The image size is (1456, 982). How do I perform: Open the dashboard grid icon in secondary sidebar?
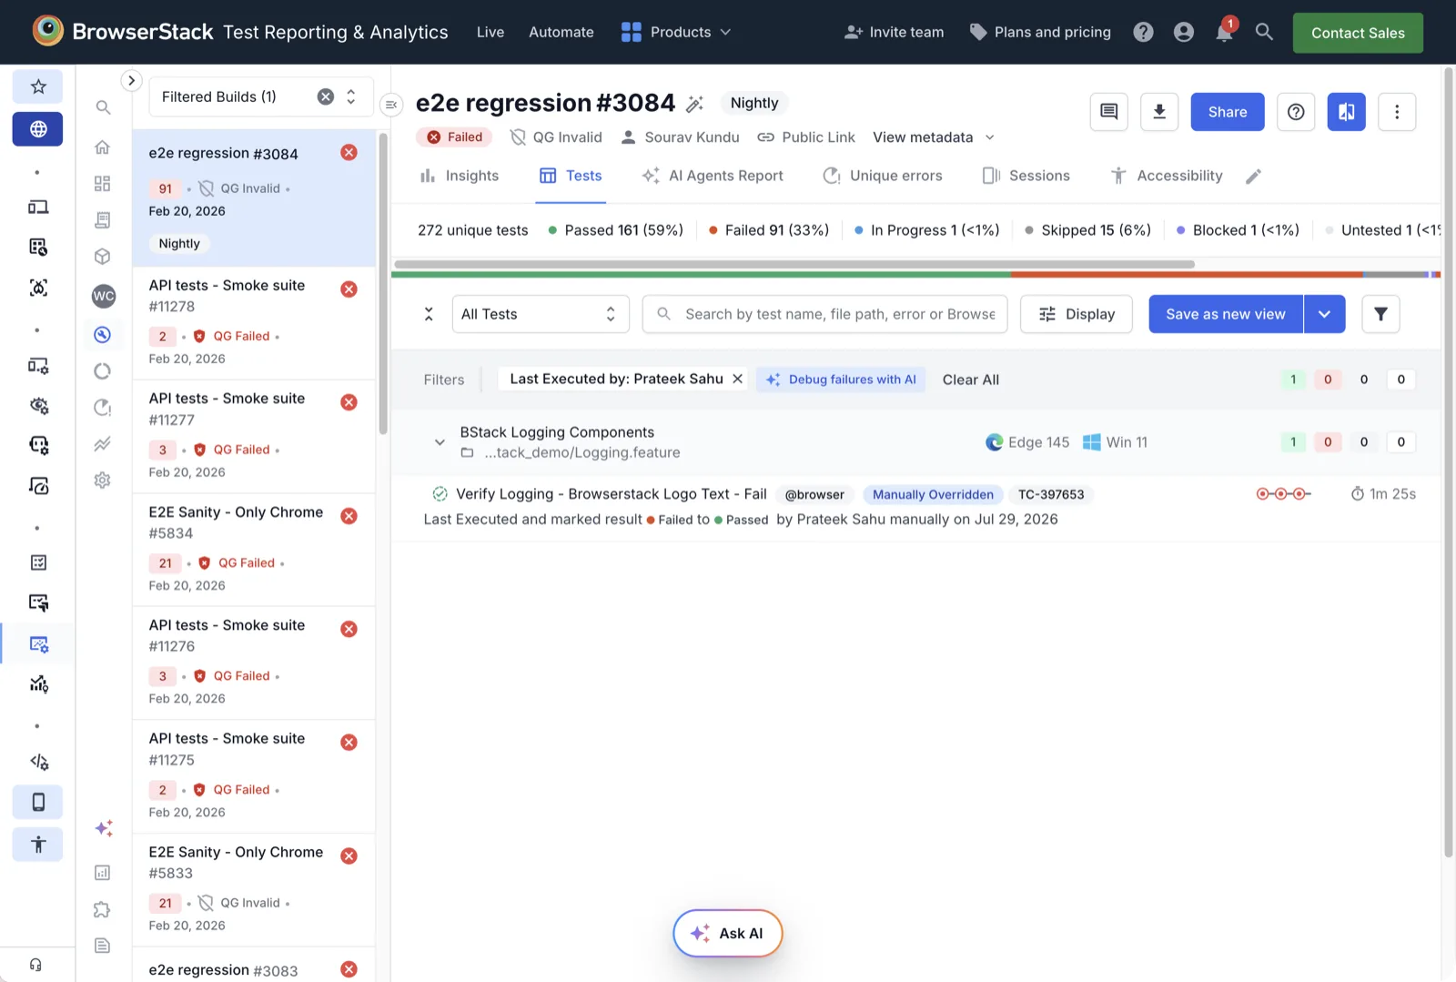click(x=103, y=184)
